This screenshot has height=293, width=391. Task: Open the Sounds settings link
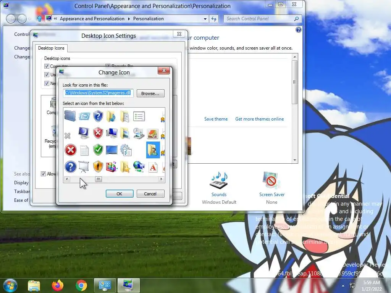pyautogui.click(x=219, y=194)
